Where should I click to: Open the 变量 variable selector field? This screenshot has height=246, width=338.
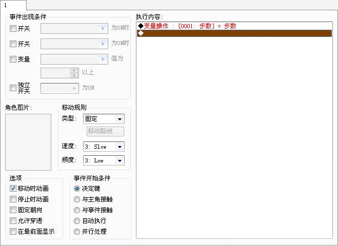point(74,59)
